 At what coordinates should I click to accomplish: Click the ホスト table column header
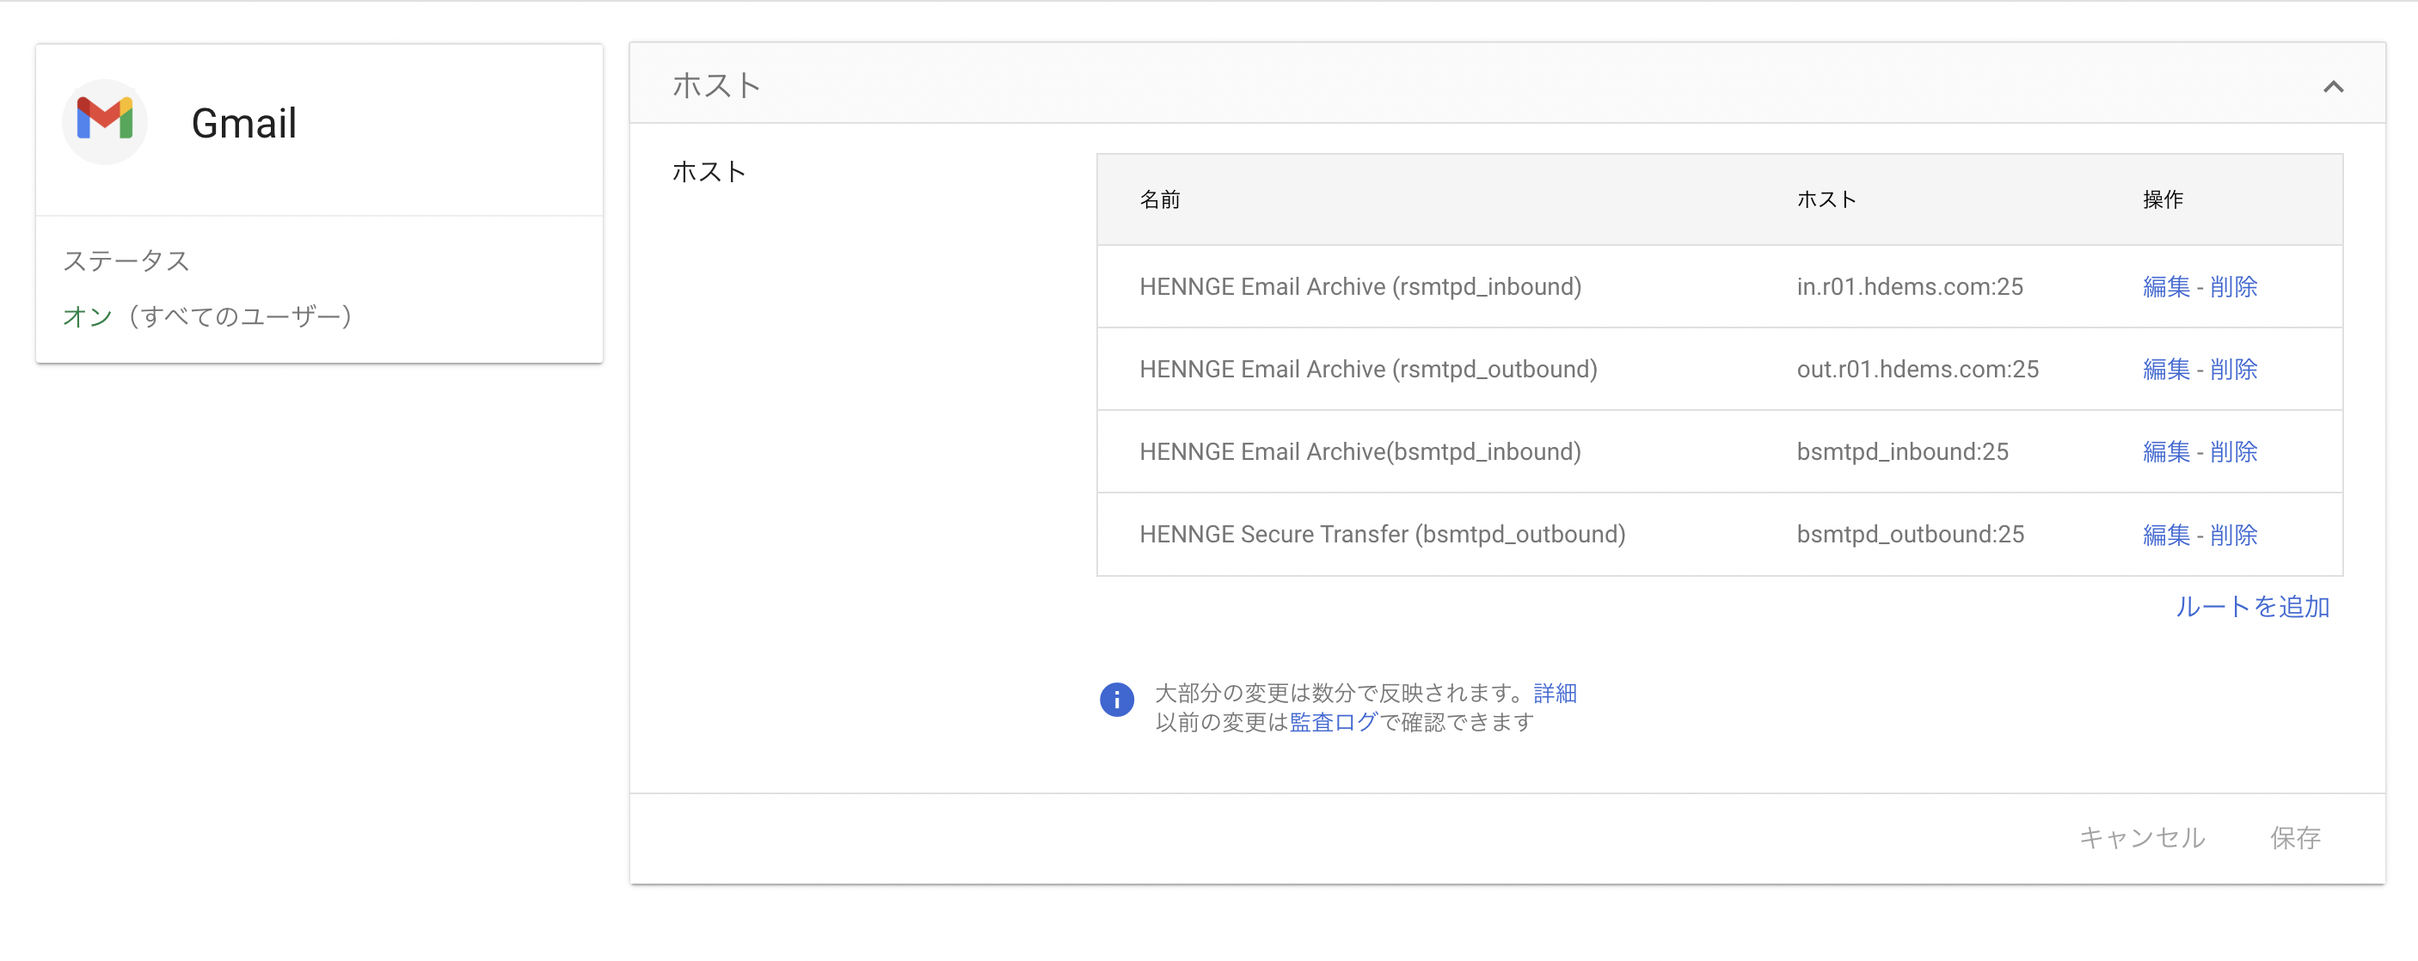1826,199
